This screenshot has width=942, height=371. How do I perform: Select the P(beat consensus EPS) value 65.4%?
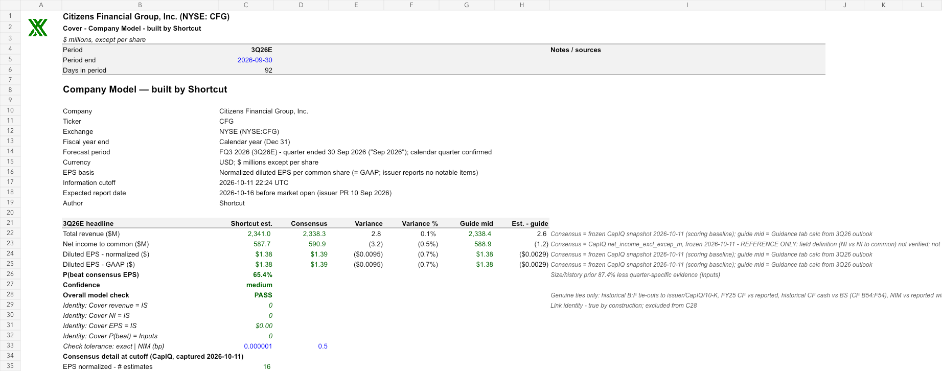click(x=263, y=274)
